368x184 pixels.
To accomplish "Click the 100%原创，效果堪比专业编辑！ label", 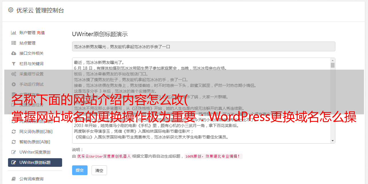I will (213, 156).
